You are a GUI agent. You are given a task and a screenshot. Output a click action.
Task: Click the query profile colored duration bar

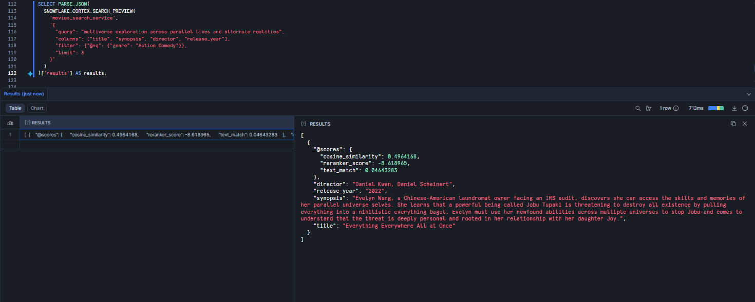pos(716,108)
